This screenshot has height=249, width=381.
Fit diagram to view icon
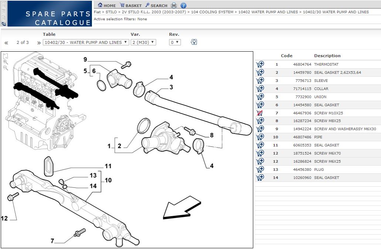pos(5,56)
